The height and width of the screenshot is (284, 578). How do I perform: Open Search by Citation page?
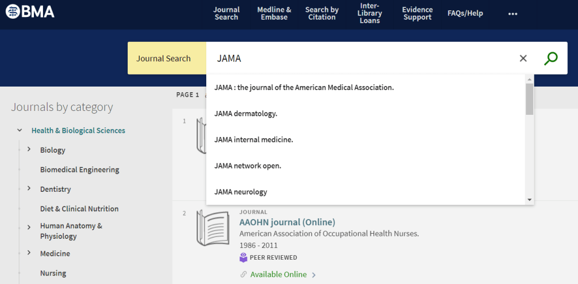coord(321,14)
